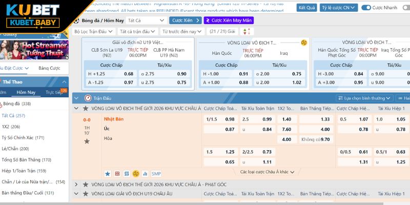Open match statistics bar chart icon
Image resolution: width=410 pixels, height=205 pixels.
click(145, 174)
